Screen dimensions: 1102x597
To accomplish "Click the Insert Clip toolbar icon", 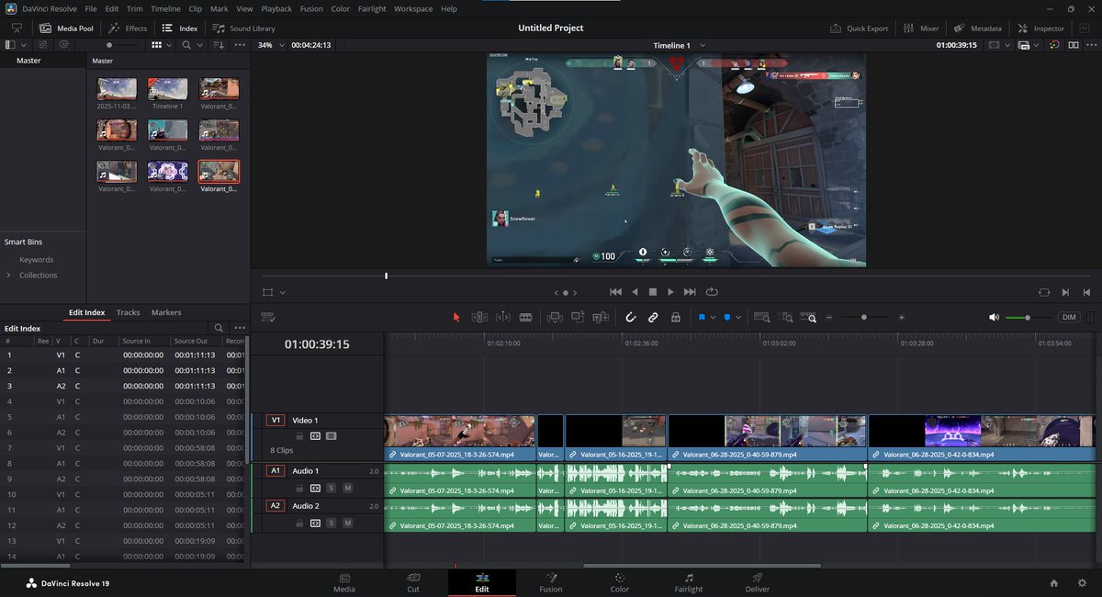I will coord(555,317).
